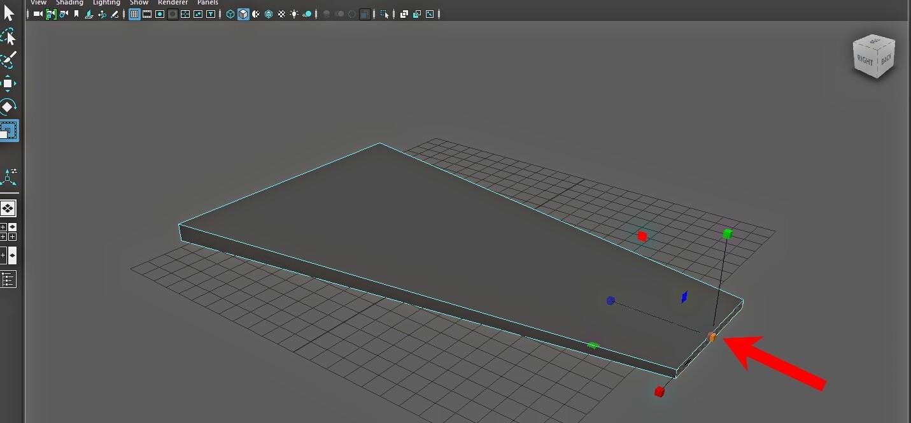Toggle the X-Ray display icon
The image size is (911, 423).
[x=404, y=14]
